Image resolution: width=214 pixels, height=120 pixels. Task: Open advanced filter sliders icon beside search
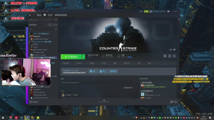click(x=56, y=29)
